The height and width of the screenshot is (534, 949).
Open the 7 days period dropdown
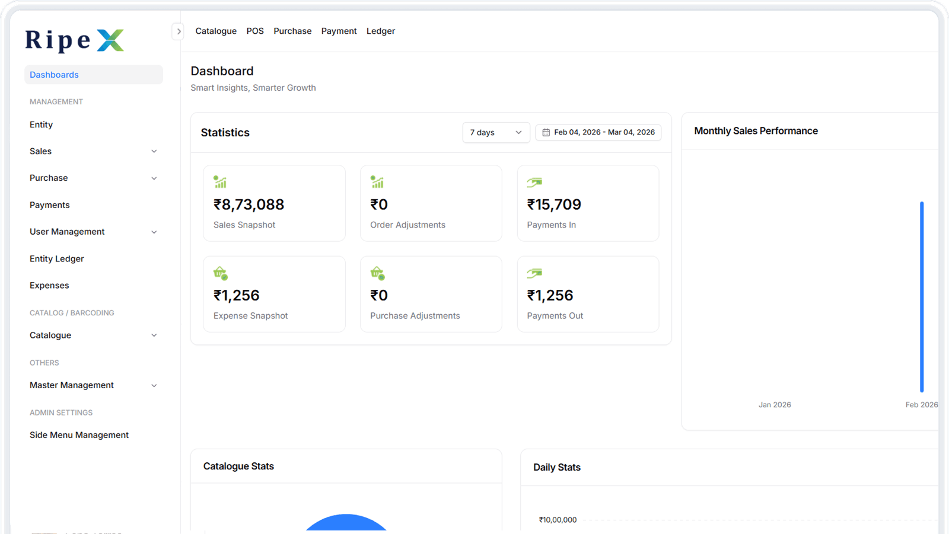(495, 133)
